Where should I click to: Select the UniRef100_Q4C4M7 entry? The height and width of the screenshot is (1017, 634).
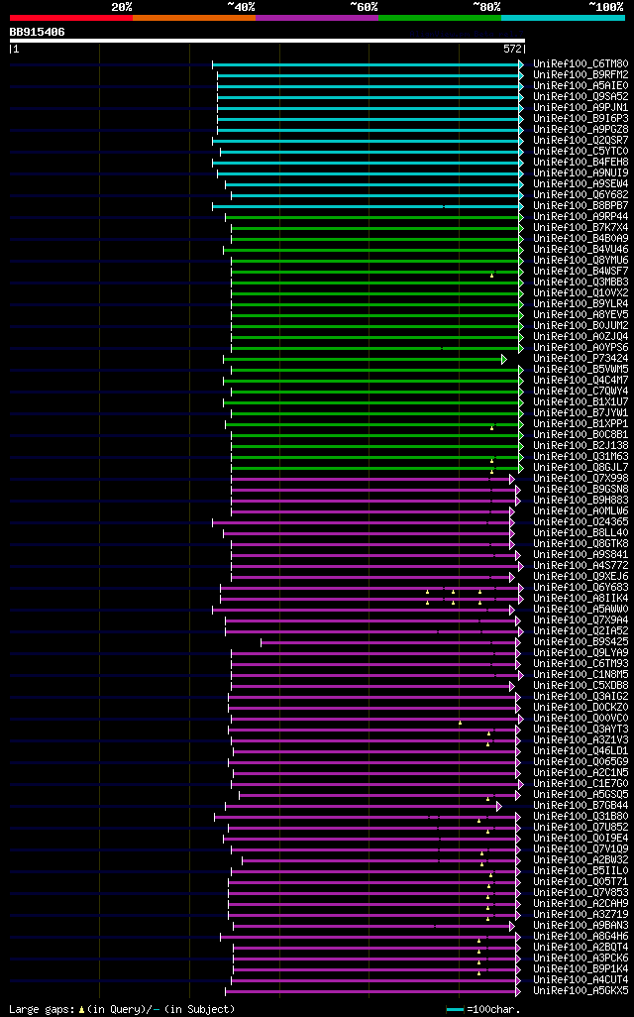pyautogui.click(x=581, y=380)
